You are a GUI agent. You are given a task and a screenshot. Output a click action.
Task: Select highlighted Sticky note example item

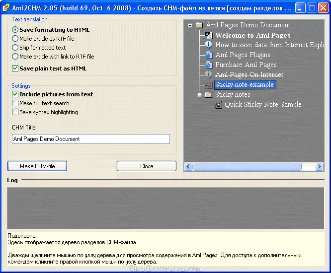coord(245,85)
